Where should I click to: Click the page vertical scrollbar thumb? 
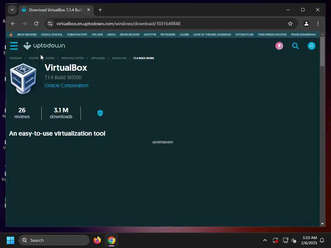(x=322, y=52)
